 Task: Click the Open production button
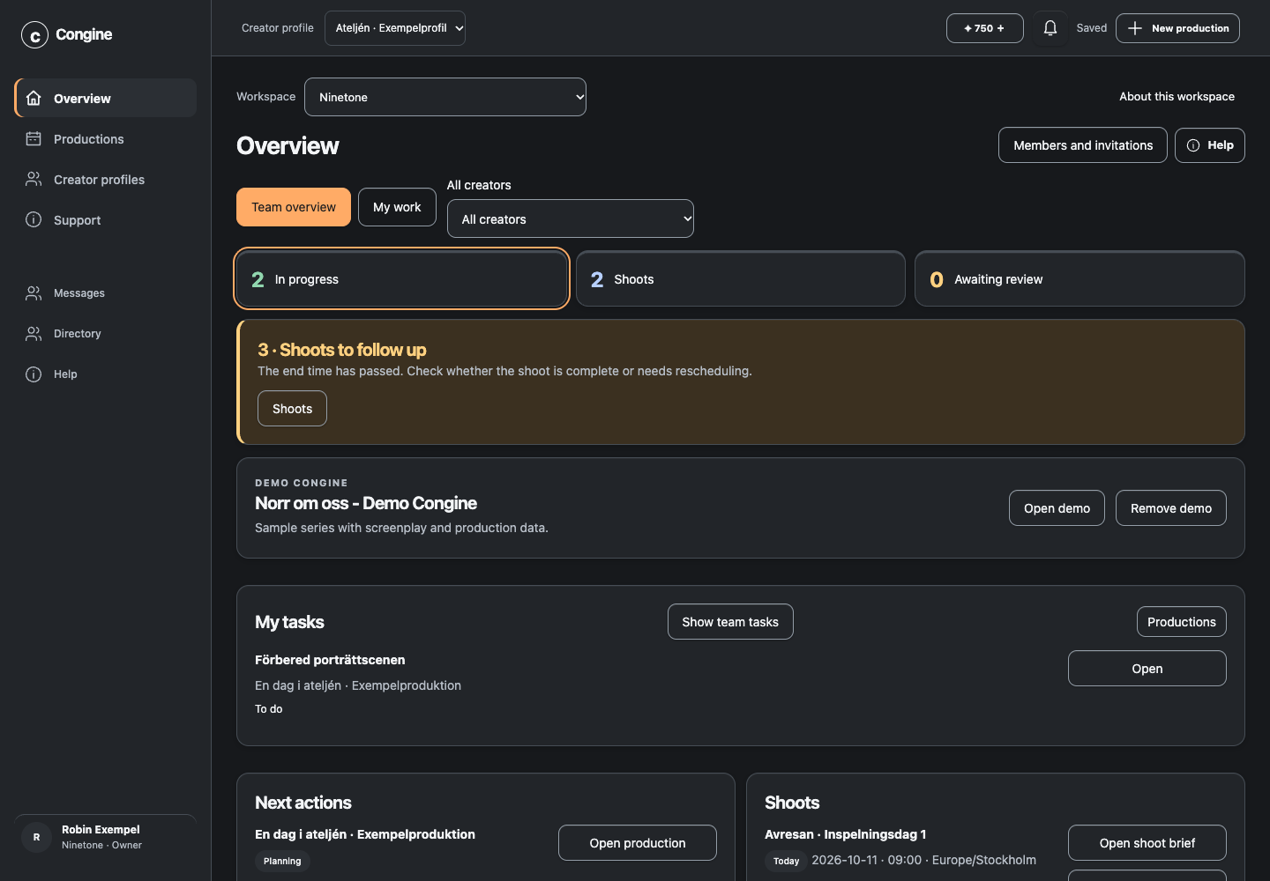[638, 843]
